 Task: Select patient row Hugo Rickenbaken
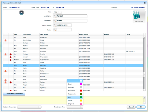tap(73, 74)
